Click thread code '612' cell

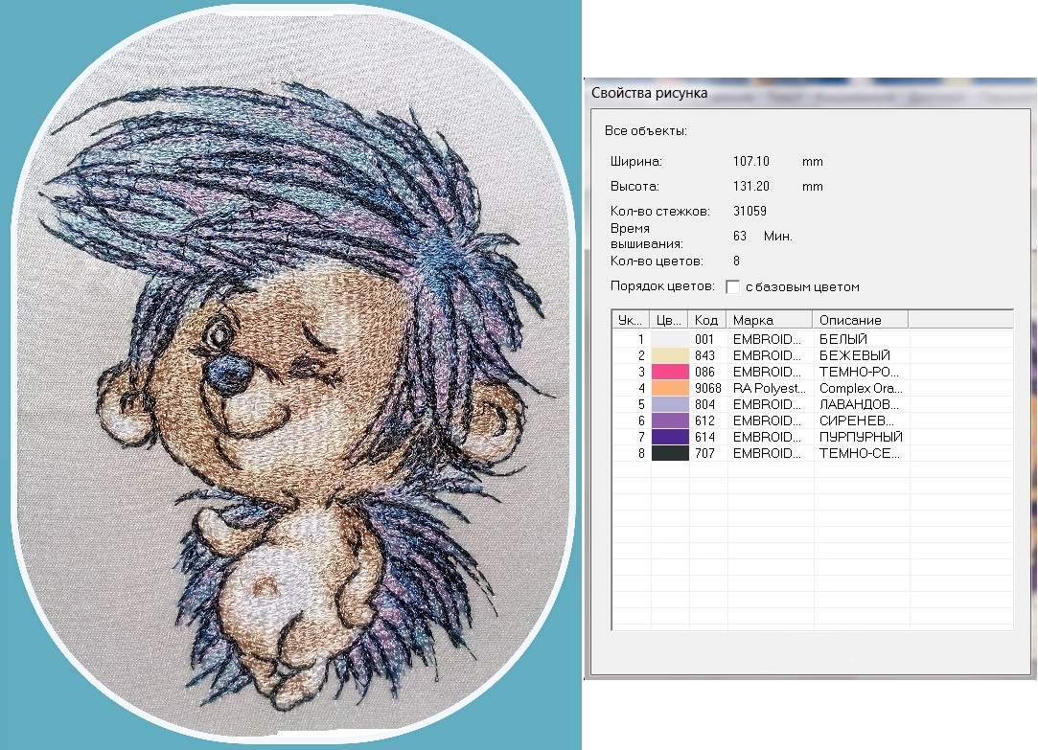pos(704,420)
